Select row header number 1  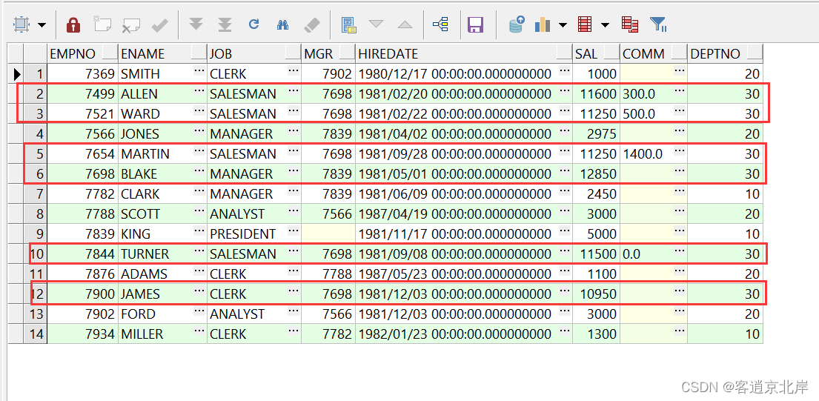point(36,73)
